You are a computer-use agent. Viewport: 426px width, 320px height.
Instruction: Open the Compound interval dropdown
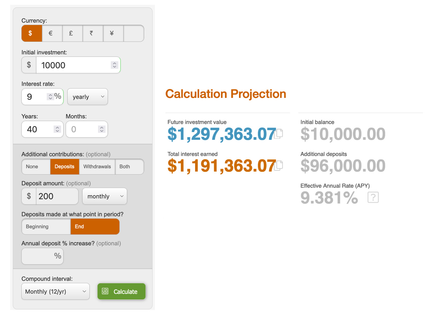[55, 291]
